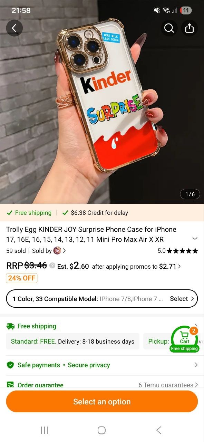Tap the share icon
204x442 pixels.
pyautogui.click(x=190, y=28)
